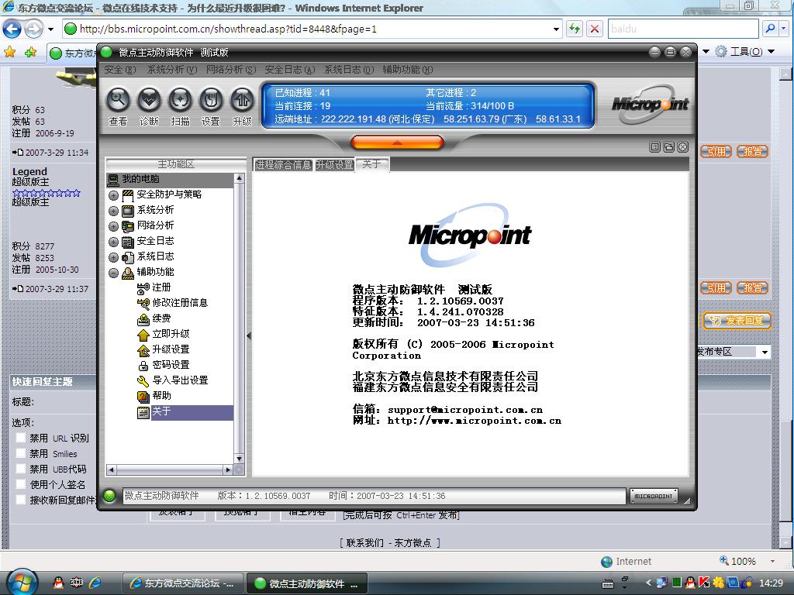Click third panel close icon
The image size is (794, 595).
(682, 147)
